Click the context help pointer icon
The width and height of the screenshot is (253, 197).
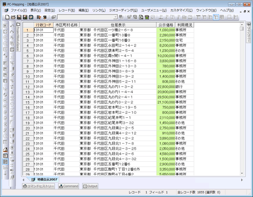click(38, 17)
